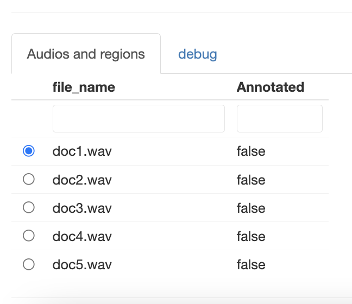Click the Annotated value for doc1.wav
The width and height of the screenshot is (352, 304).
click(x=251, y=151)
